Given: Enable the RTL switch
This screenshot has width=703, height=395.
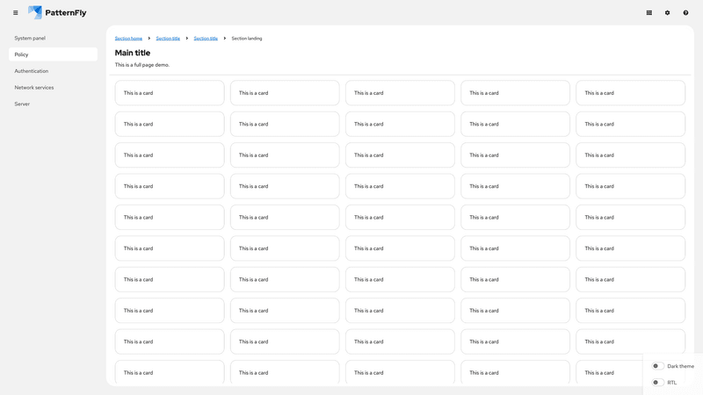Looking at the screenshot, I should 657,383.
